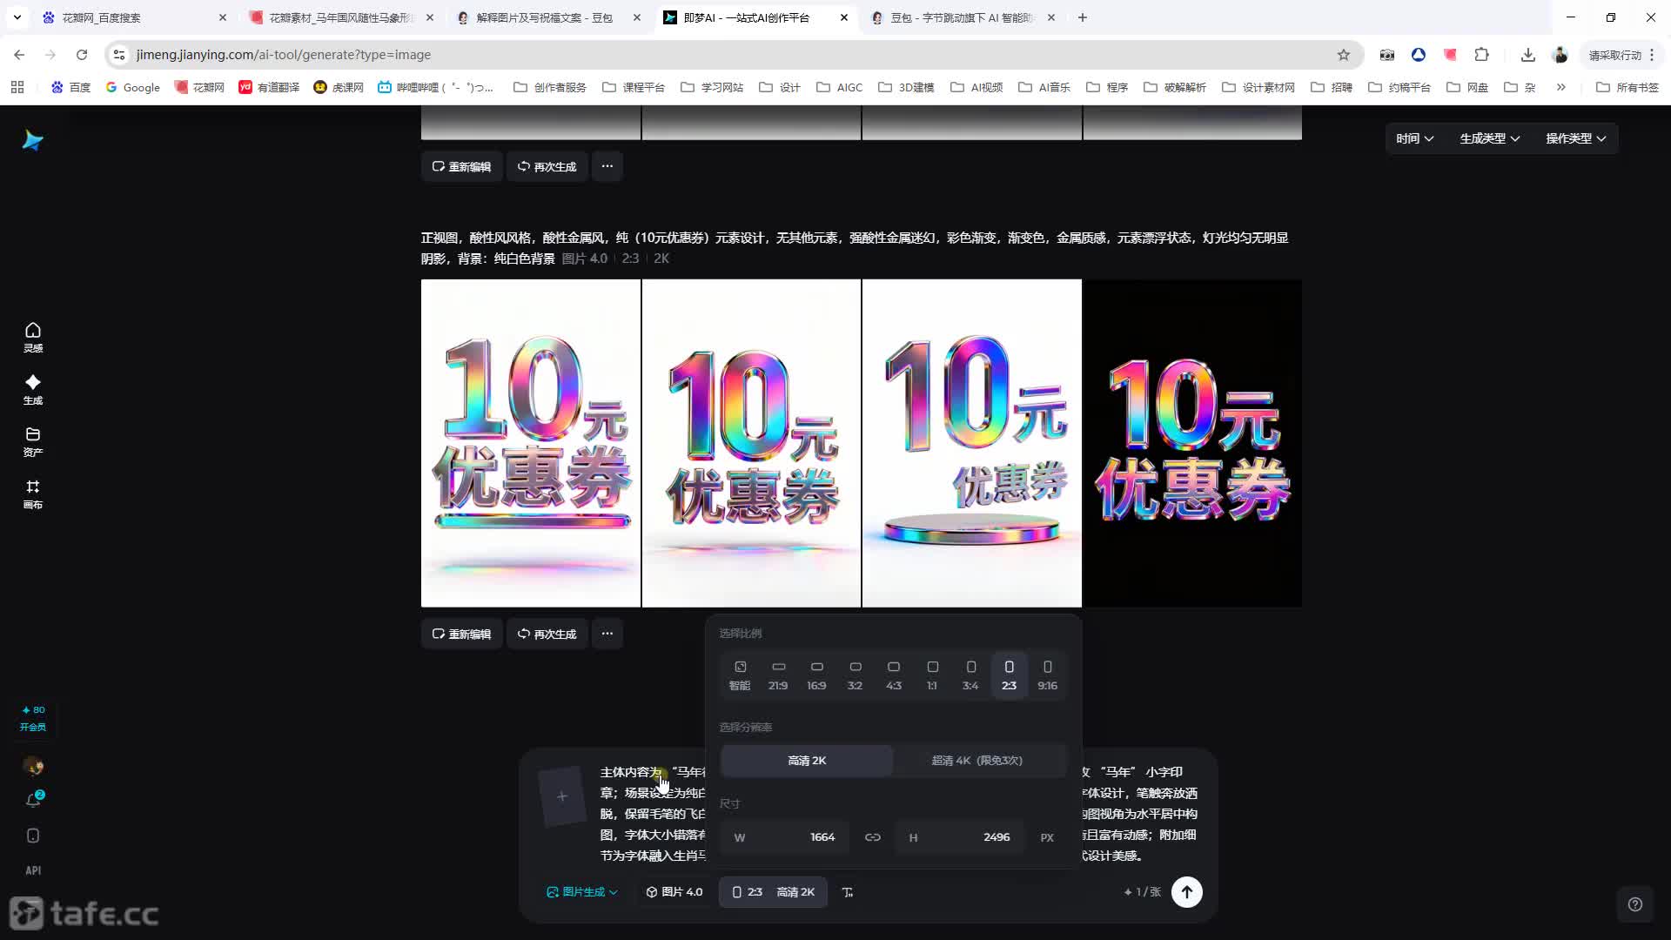Switch to the 花瓣网_百度搜索 tab
The height and width of the screenshot is (940, 1671).
click(135, 17)
